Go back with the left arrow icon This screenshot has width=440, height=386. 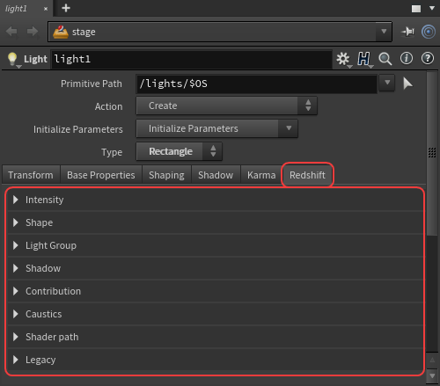pyautogui.click(x=11, y=32)
